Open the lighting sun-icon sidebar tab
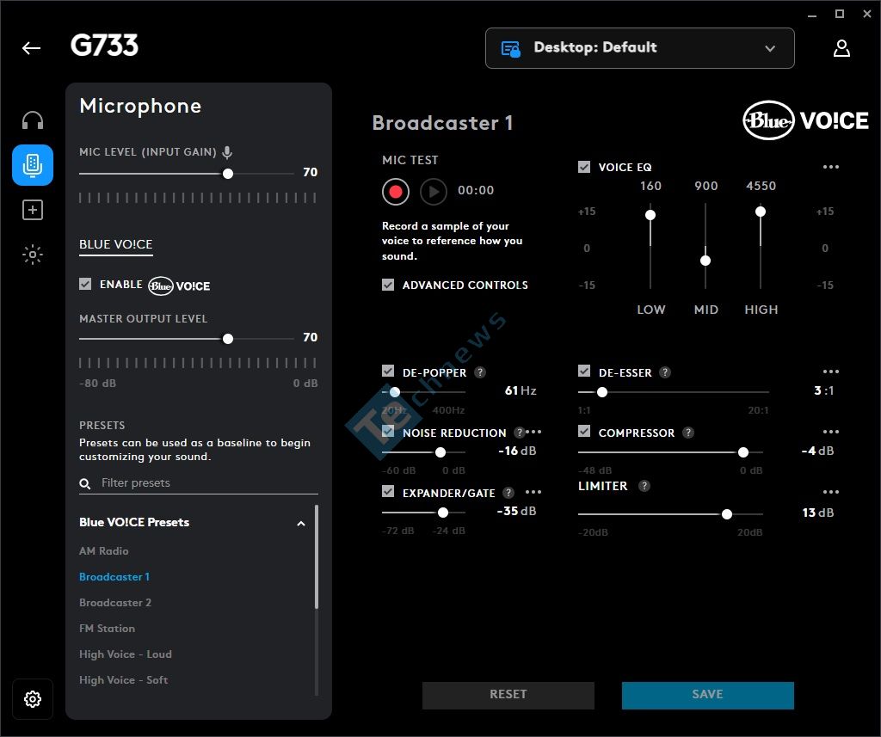The height and width of the screenshot is (737, 881). [x=33, y=255]
